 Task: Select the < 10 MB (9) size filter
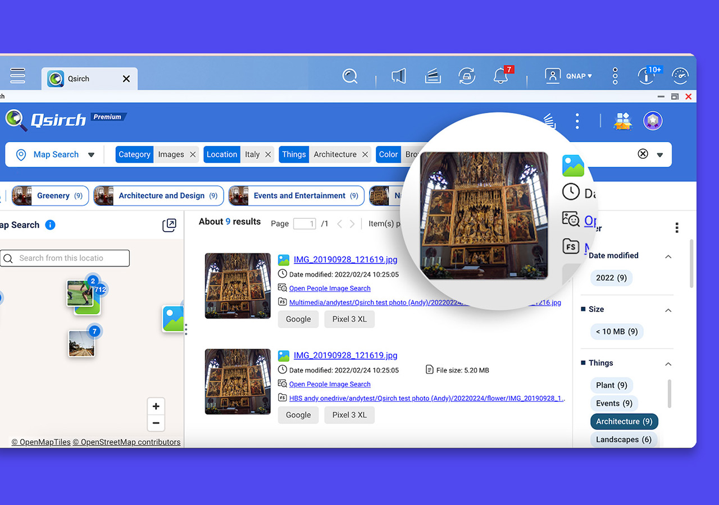pyautogui.click(x=617, y=332)
